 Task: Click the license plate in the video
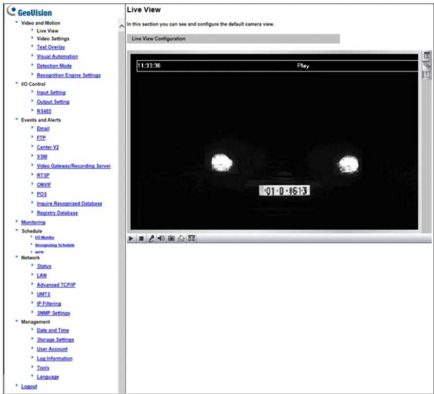click(x=284, y=190)
